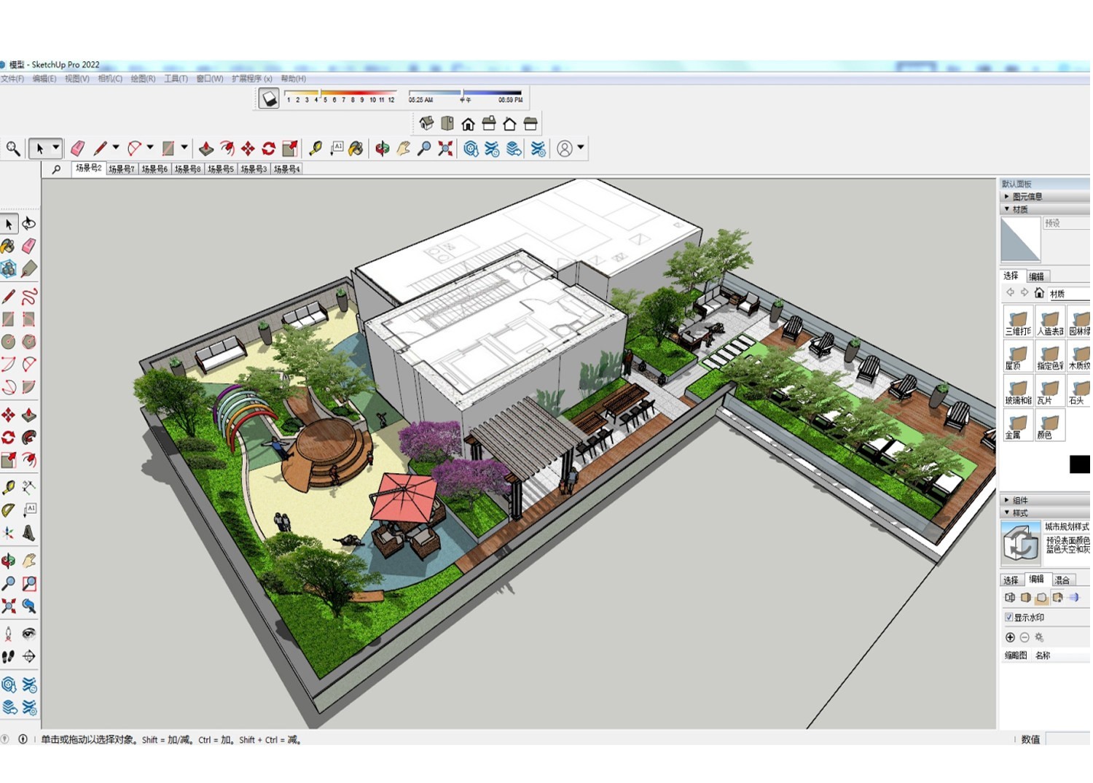Open the pencil Line tool dropdown arrow
Viewport: 1093px width, 783px height.
116,148
